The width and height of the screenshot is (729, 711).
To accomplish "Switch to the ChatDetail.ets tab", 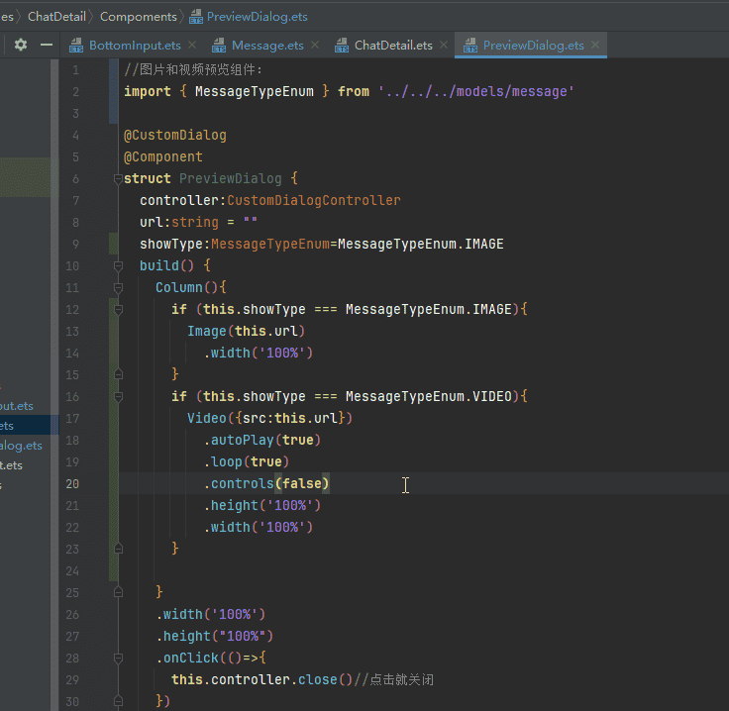I will [392, 46].
